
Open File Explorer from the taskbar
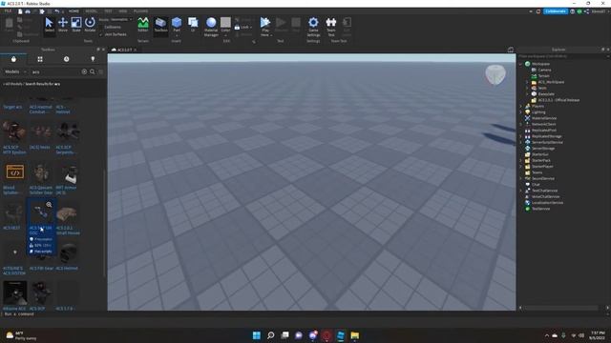[354, 335]
